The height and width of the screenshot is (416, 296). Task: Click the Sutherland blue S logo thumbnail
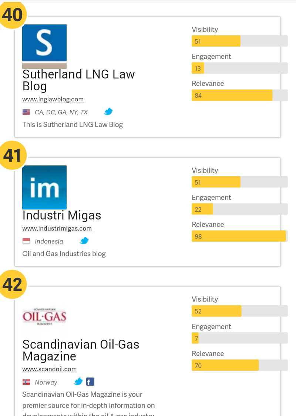click(44, 46)
